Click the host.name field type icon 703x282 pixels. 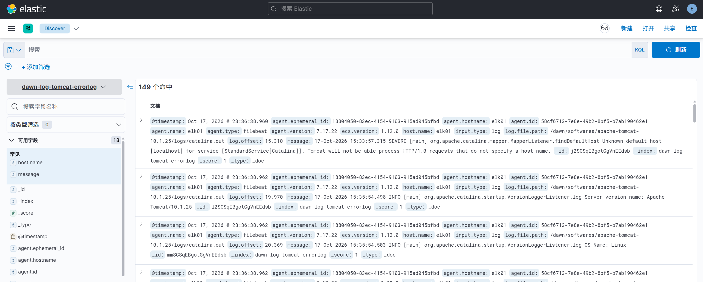click(x=13, y=163)
